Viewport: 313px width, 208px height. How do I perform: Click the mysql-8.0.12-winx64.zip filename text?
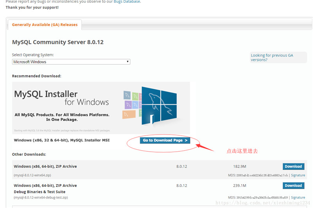click(x=32, y=176)
